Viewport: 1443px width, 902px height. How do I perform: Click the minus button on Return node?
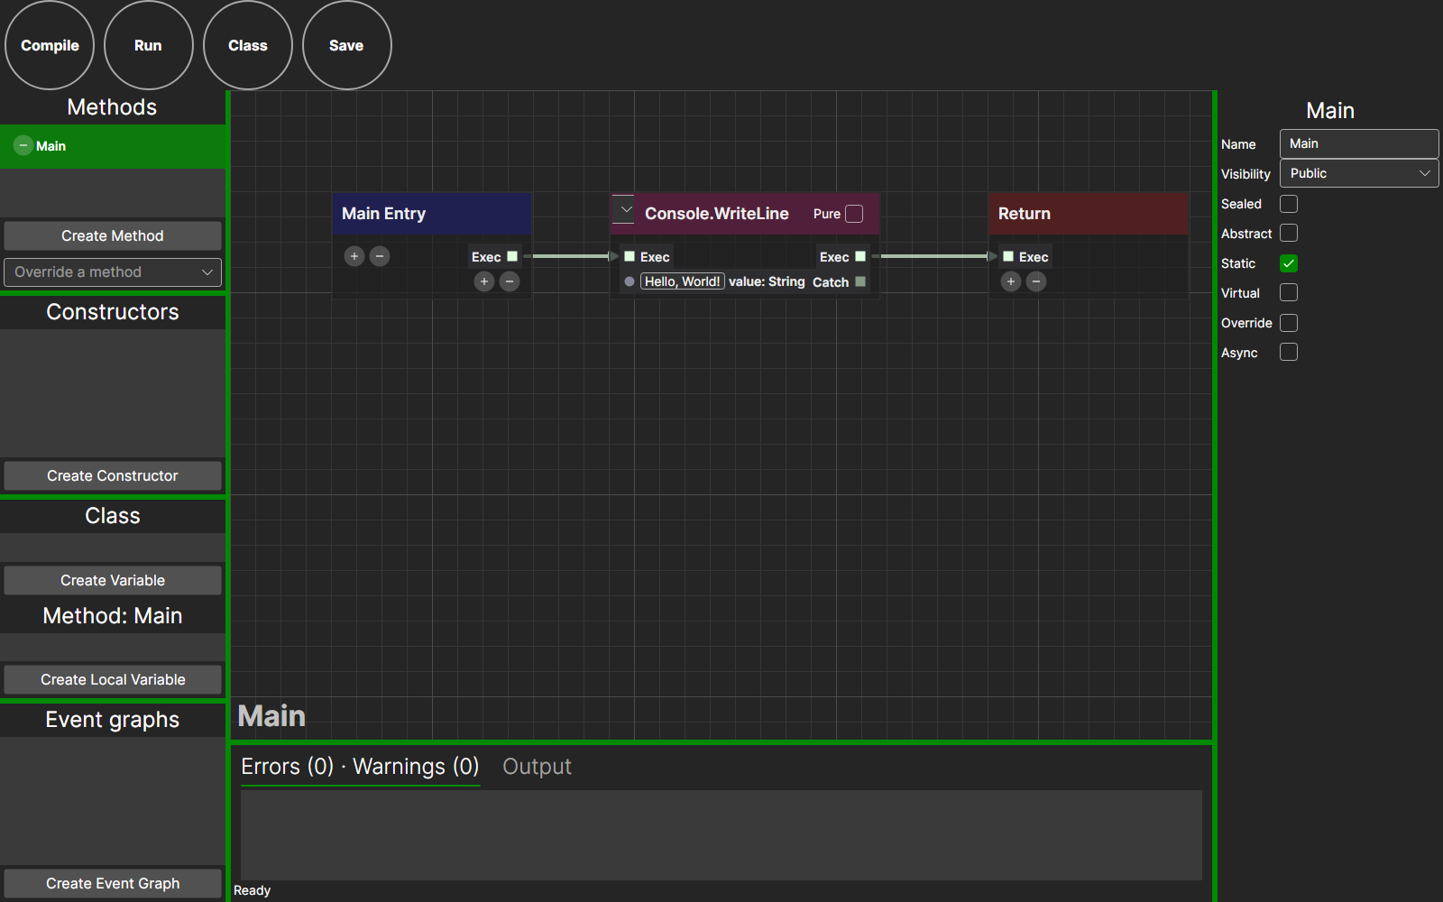[x=1036, y=281]
